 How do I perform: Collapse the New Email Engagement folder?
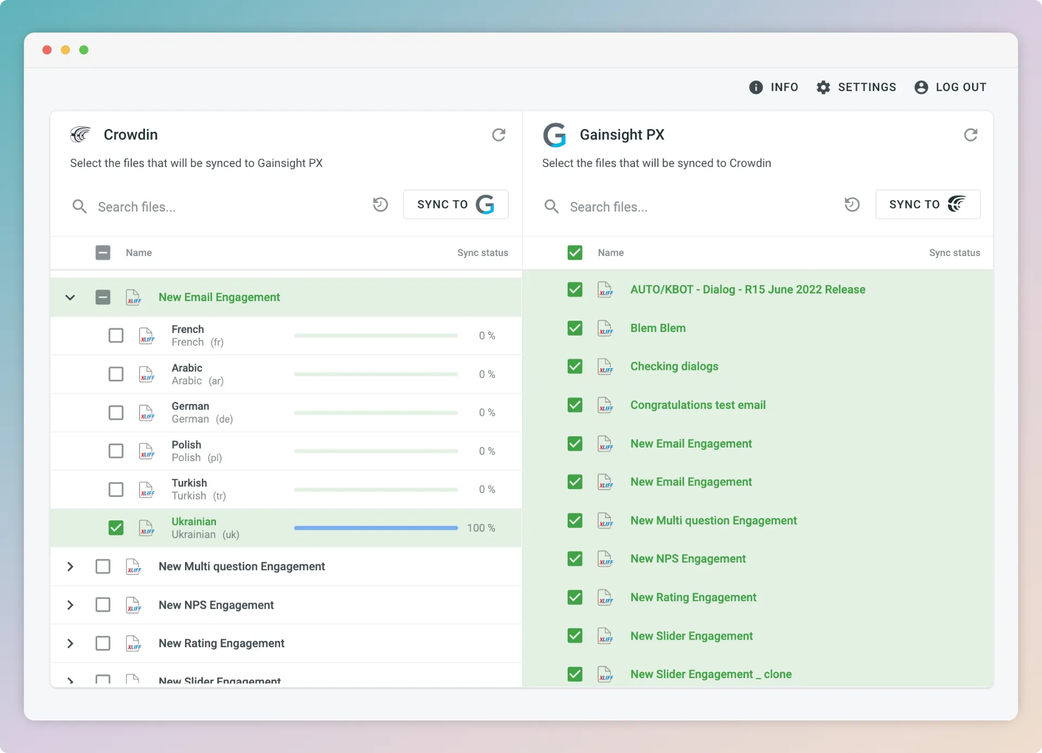(70, 297)
